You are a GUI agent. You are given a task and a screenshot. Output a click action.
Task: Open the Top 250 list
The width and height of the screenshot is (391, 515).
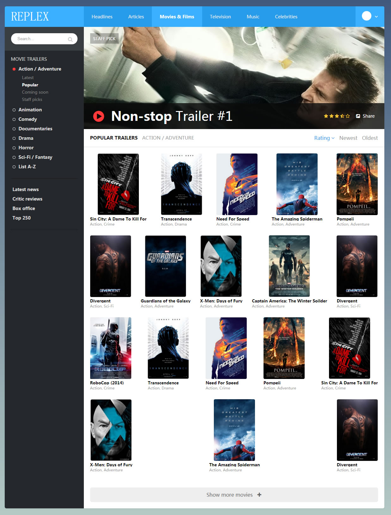(22, 218)
